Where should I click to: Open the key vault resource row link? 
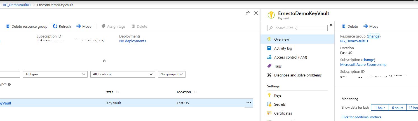6,103
